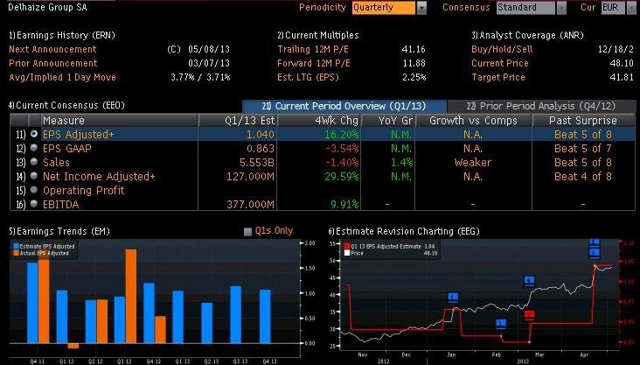The width and height of the screenshot is (640, 365).
Task: Open 1) Earnings History (ERN)
Action: (62, 35)
